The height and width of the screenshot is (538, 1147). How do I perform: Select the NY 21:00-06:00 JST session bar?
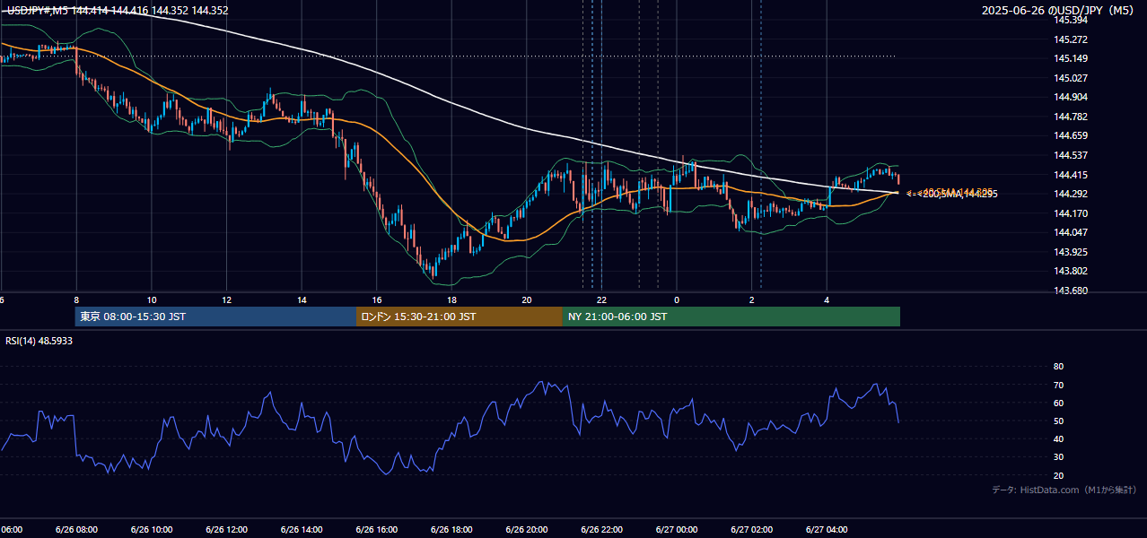click(x=731, y=317)
